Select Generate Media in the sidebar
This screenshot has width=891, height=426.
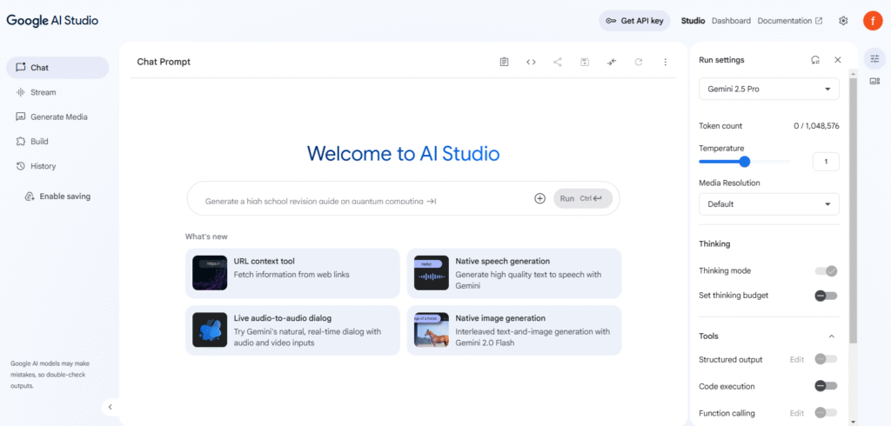click(x=58, y=116)
